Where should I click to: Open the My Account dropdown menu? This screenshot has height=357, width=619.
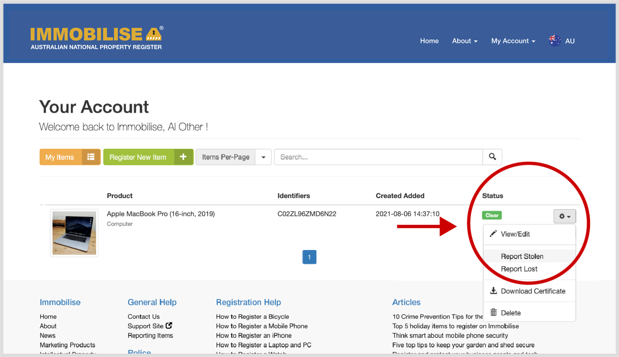tap(513, 41)
